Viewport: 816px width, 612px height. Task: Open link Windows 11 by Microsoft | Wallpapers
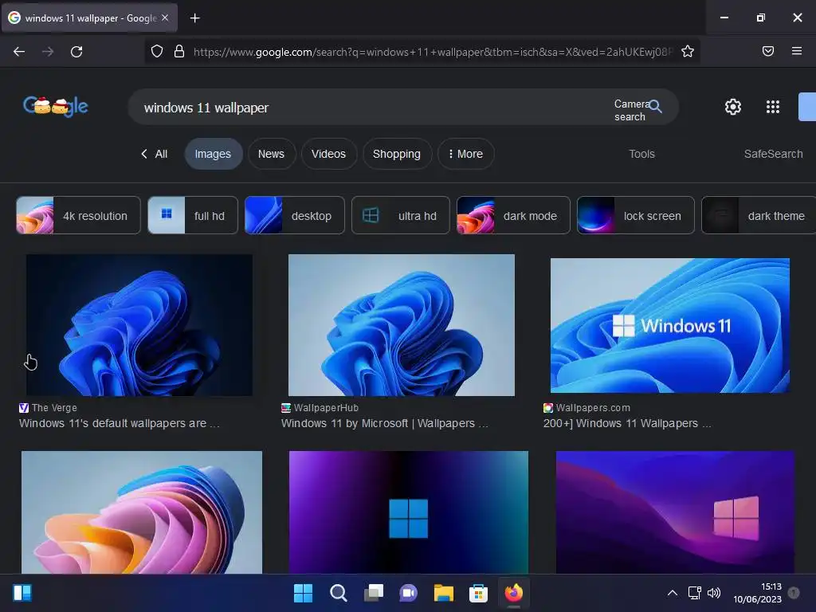click(x=385, y=424)
